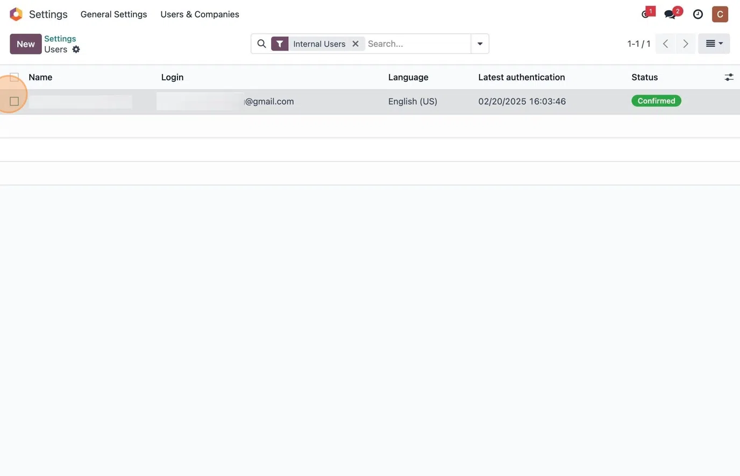This screenshot has width=740, height=476.
Task: Click the clock activity icon
Action: (x=698, y=14)
